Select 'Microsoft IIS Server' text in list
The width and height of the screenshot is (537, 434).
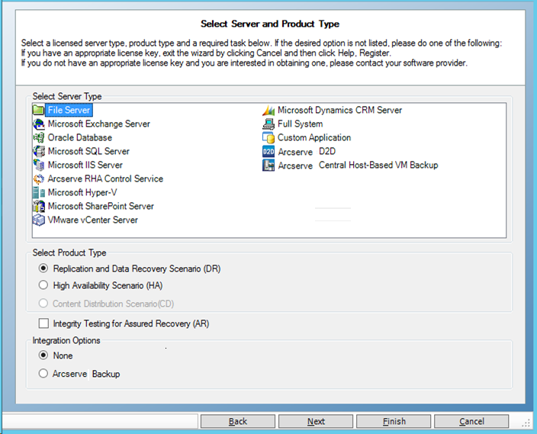click(x=85, y=165)
